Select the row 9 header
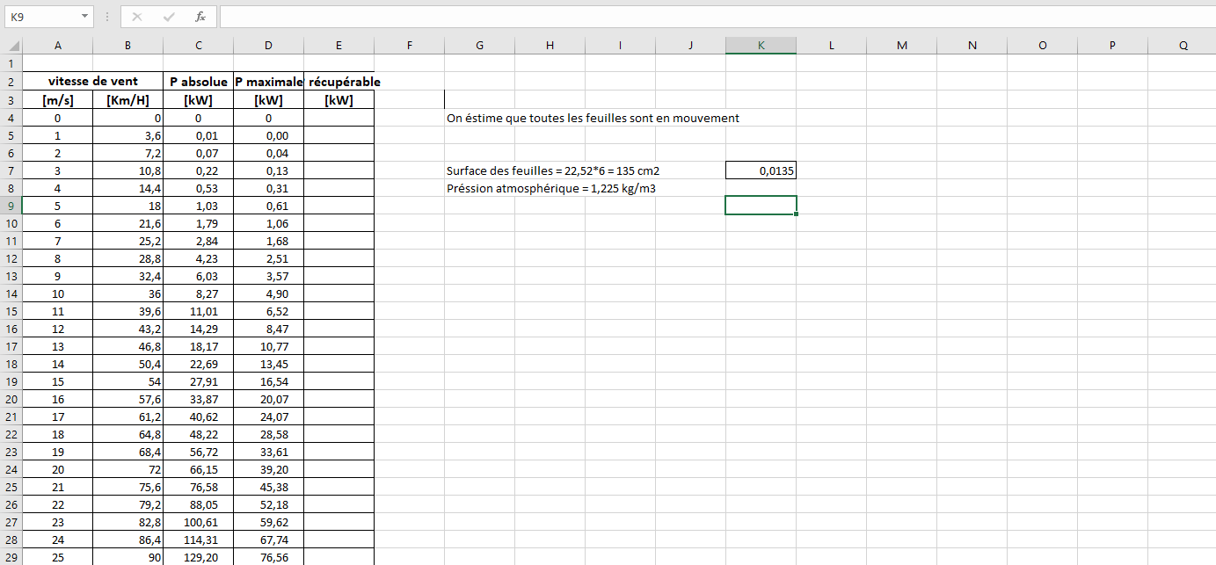The image size is (1216, 565). (11, 206)
